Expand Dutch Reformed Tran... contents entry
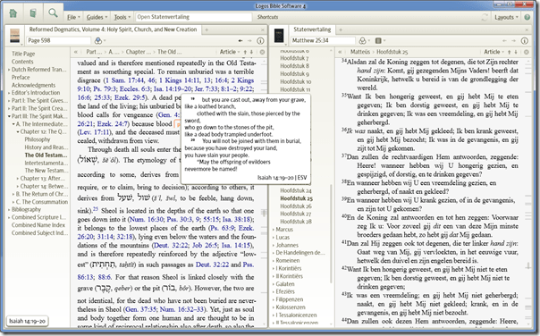This screenshot has width=540, height=336. click(9, 70)
